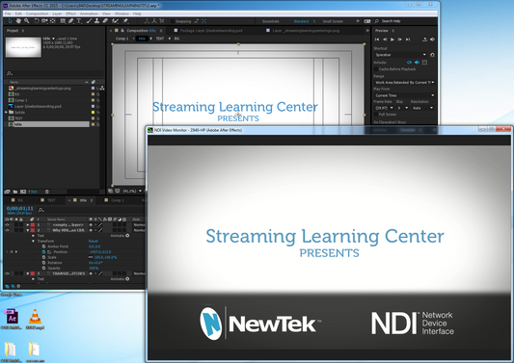This screenshot has height=363, width=514.
Task: Toggle include overlays icon in Preview
Action: 425,63
